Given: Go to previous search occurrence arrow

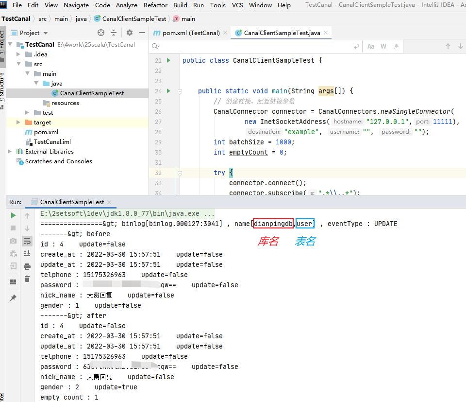Looking at the screenshot, I should coord(448,46).
